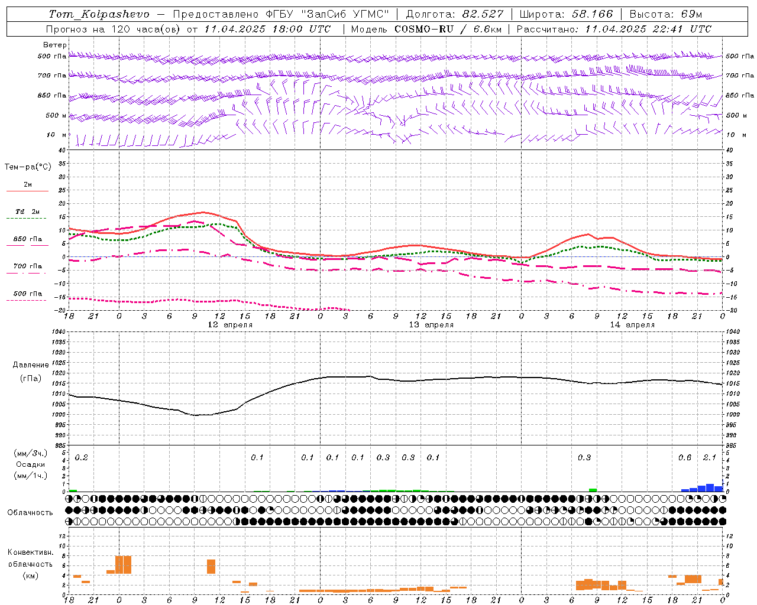Click the 14 апреля date label

click(632, 325)
